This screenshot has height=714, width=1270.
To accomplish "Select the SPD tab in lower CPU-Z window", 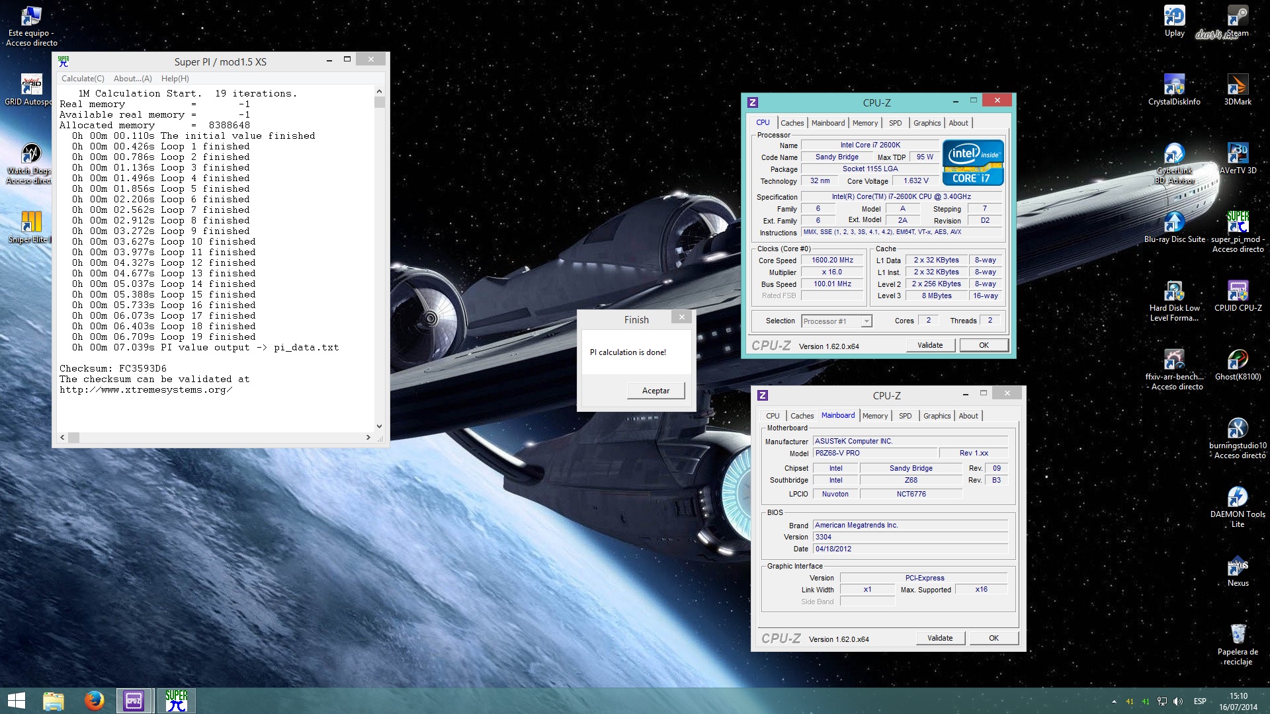I will pos(905,416).
